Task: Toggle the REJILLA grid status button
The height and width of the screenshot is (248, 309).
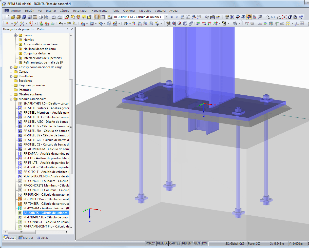Action: tap(163, 243)
